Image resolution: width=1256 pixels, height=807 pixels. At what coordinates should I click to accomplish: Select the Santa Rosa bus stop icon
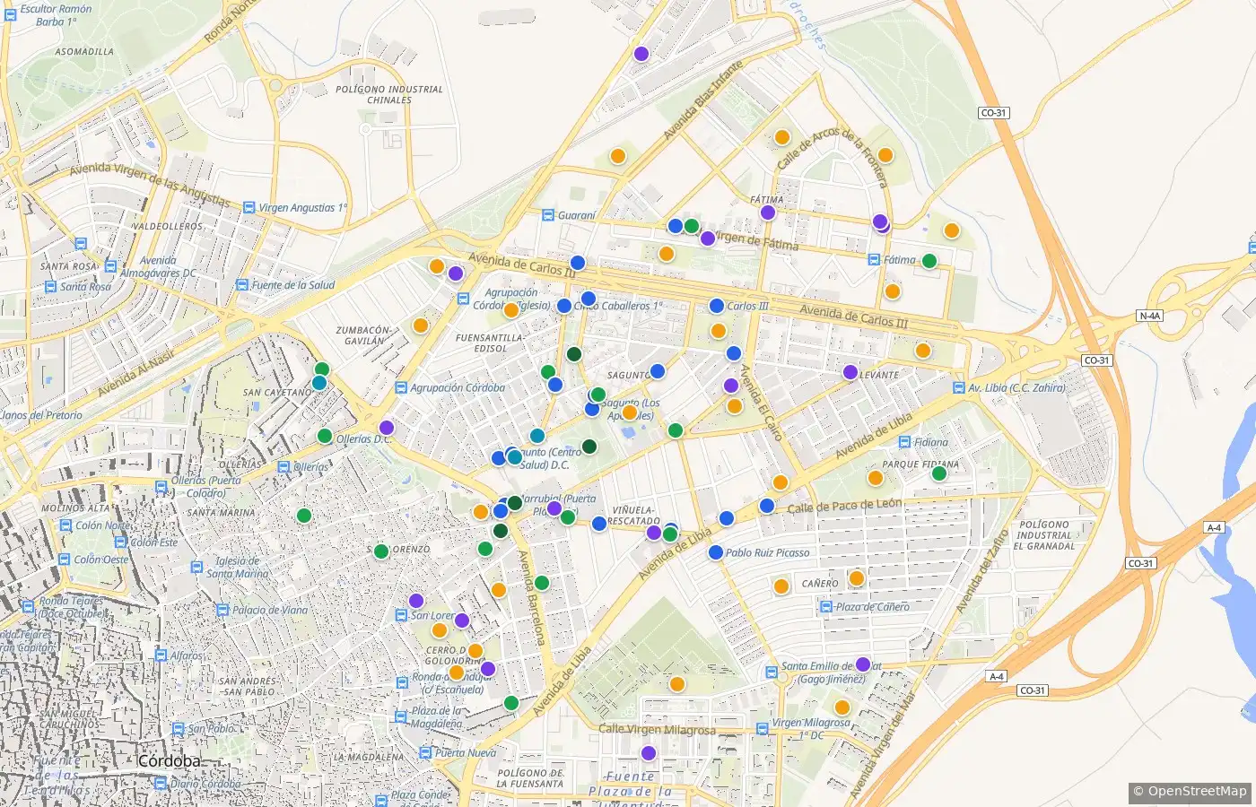[50, 287]
